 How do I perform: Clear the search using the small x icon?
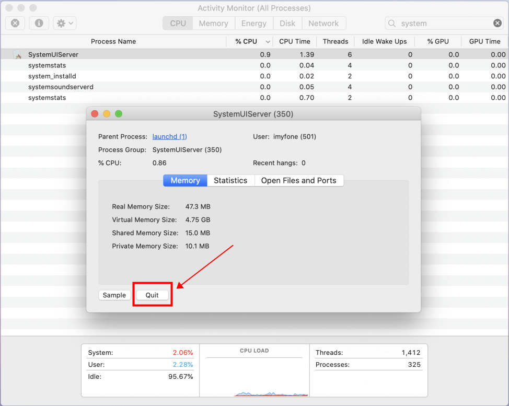[x=496, y=23]
